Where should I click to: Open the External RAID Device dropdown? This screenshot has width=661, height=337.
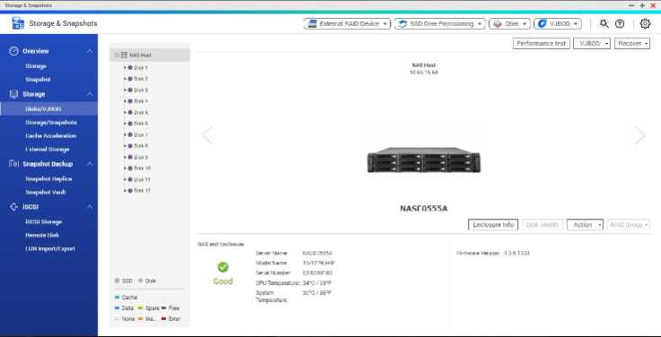point(348,24)
